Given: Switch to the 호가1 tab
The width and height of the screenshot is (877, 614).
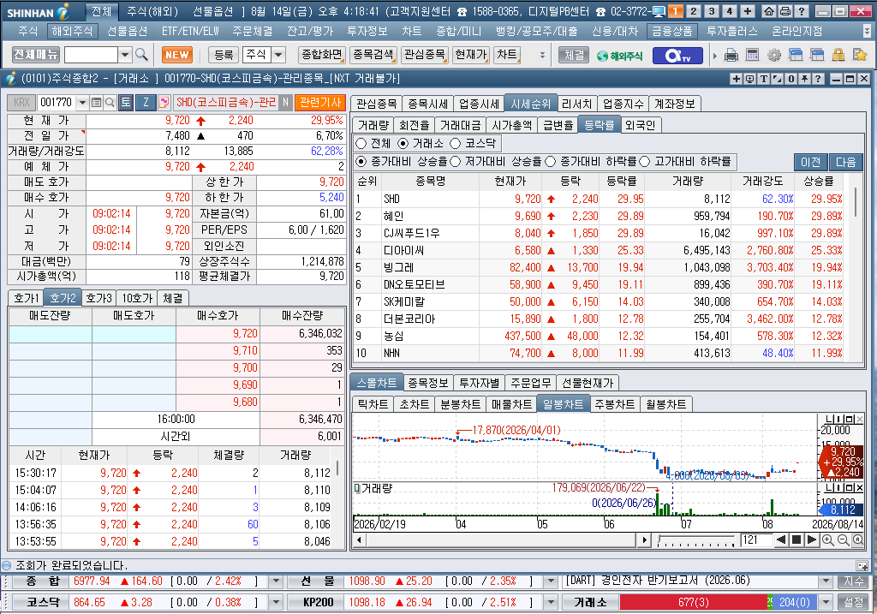Looking at the screenshot, I should 27,298.
